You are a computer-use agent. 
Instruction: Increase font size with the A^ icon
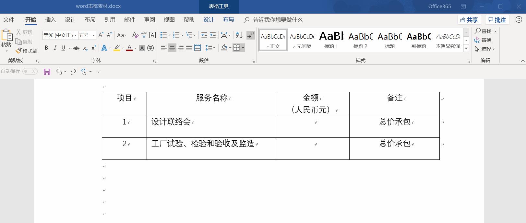pos(101,35)
